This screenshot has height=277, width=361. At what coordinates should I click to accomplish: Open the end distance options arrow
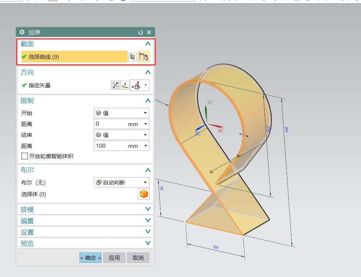click(146, 146)
